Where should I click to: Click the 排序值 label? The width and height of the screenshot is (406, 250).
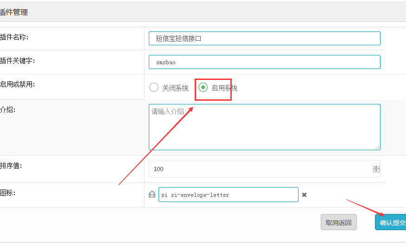coord(11,165)
